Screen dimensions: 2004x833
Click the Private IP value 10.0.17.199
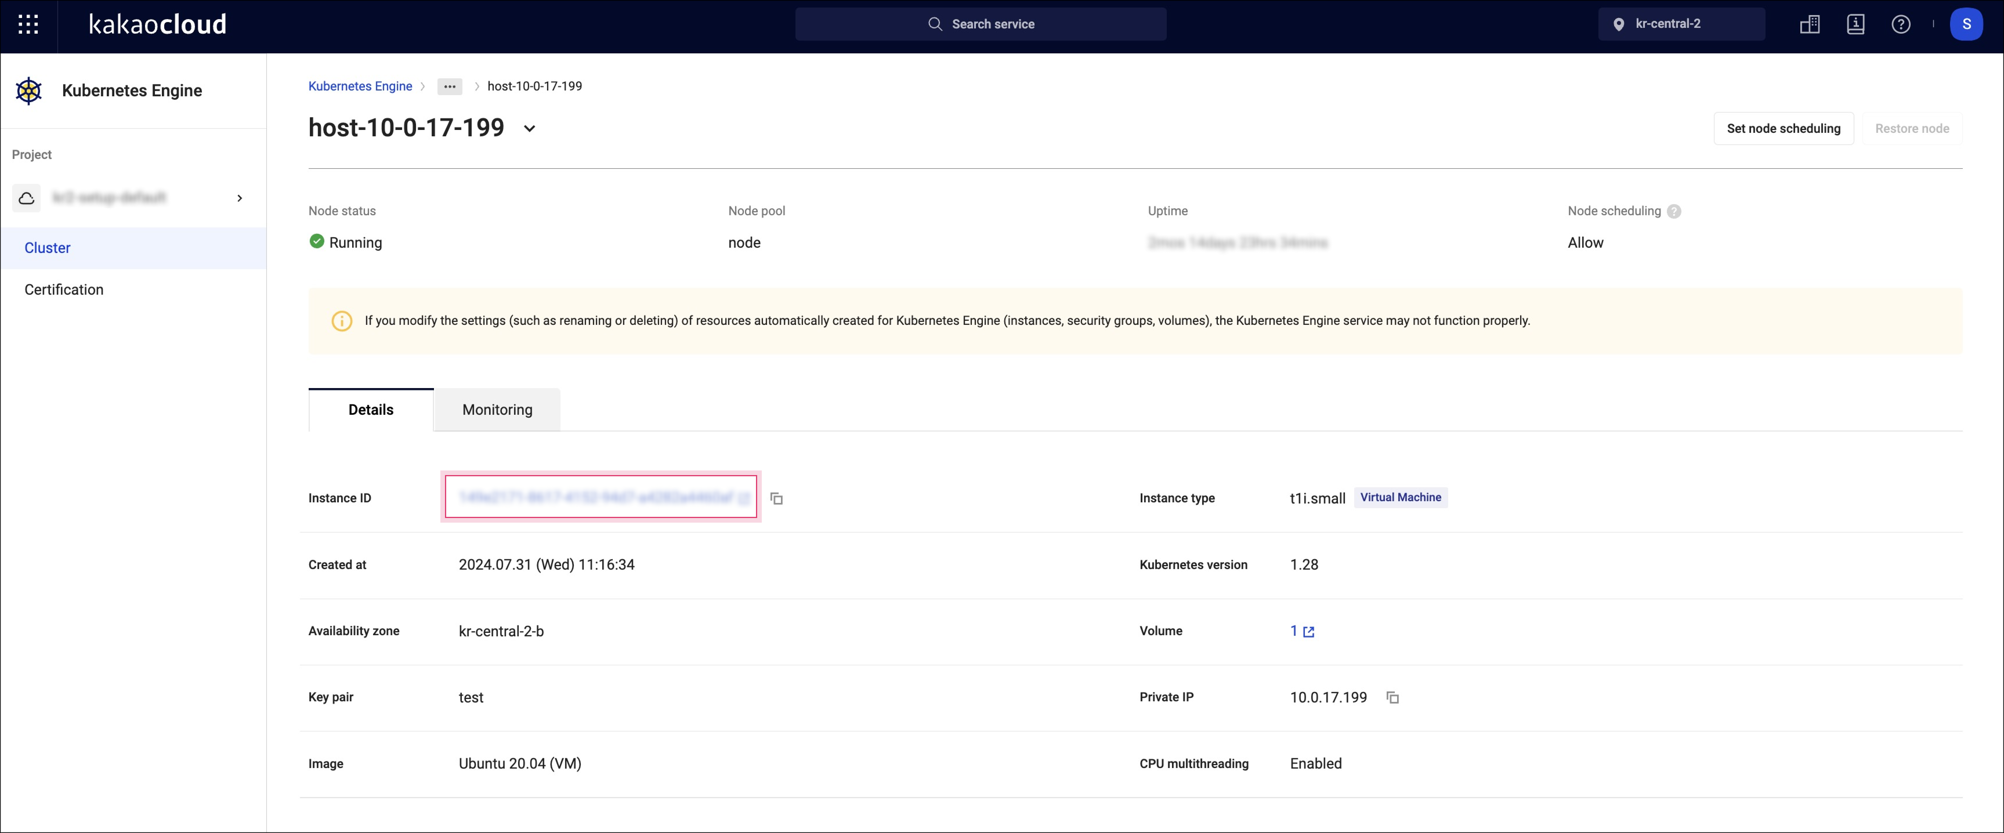(x=1328, y=698)
